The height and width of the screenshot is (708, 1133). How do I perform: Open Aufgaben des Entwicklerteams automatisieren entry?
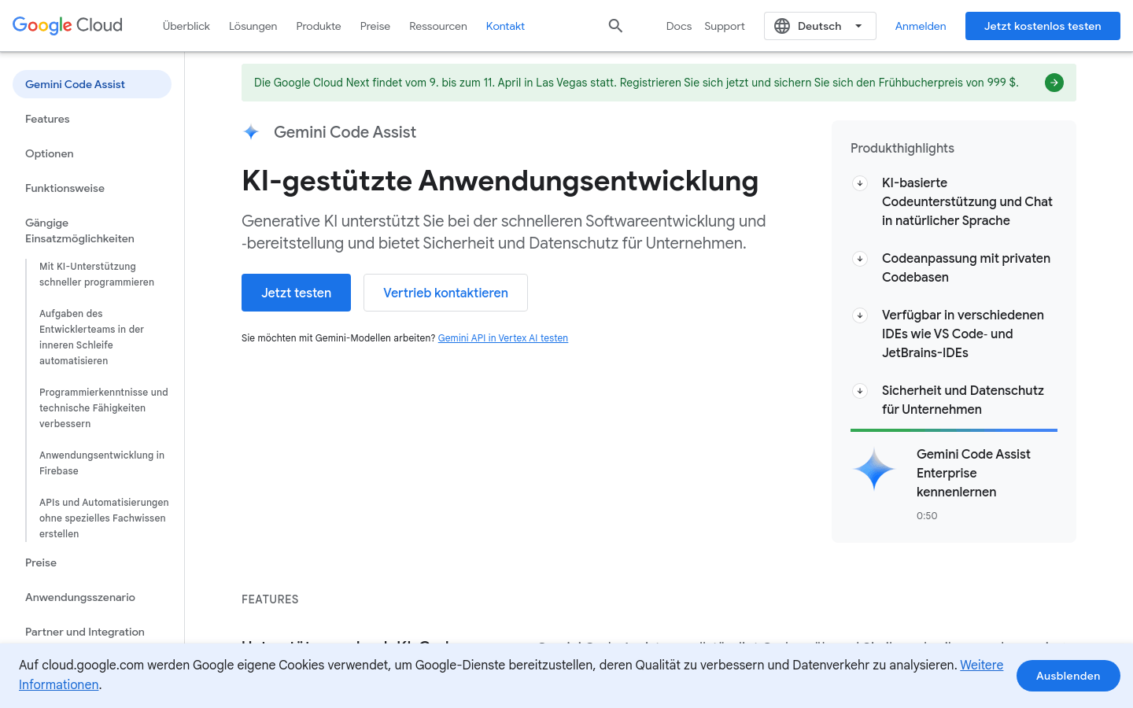click(x=91, y=337)
